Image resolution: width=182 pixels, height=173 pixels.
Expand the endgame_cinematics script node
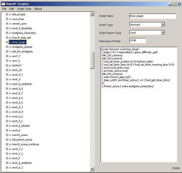coord(7,33)
